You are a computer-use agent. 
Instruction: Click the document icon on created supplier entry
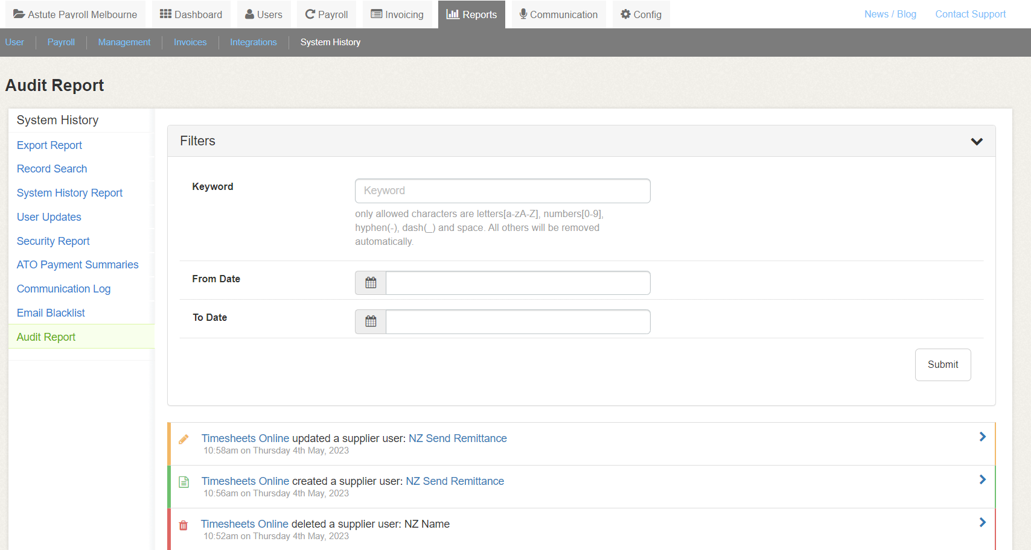184,482
